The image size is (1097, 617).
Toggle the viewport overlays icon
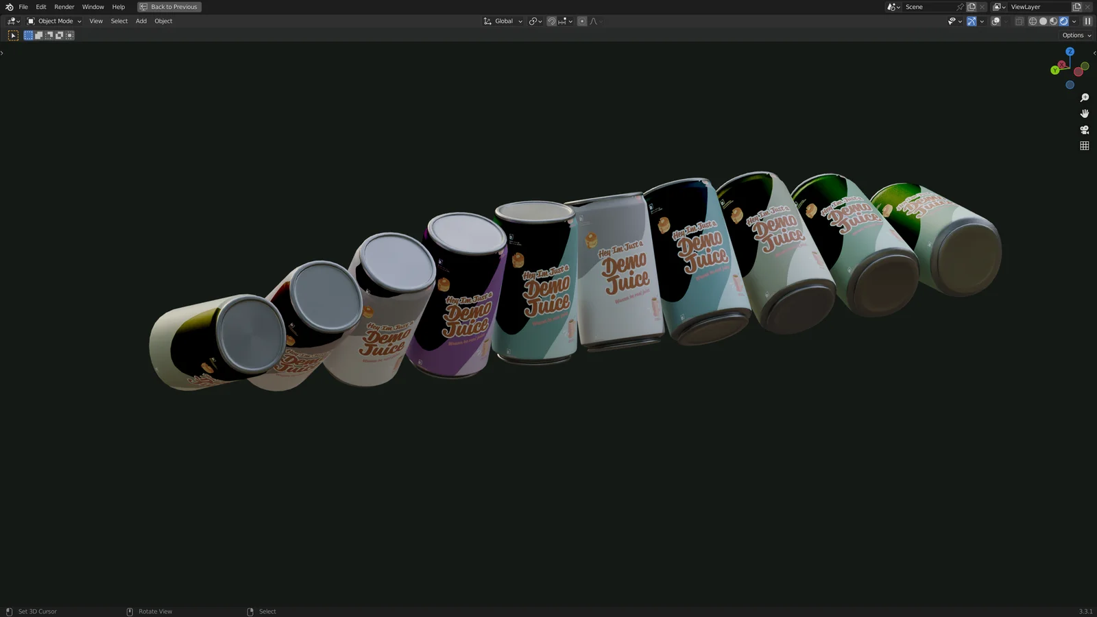(995, 21)
